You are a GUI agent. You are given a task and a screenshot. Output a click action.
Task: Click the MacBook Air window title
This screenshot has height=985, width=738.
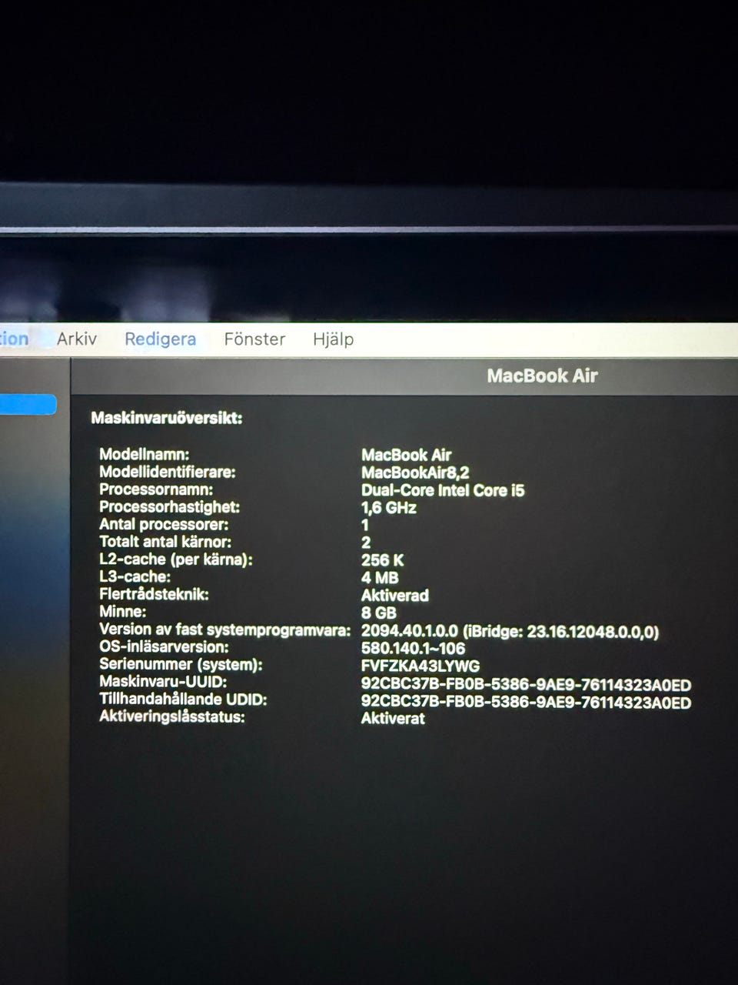coord(542,376)
